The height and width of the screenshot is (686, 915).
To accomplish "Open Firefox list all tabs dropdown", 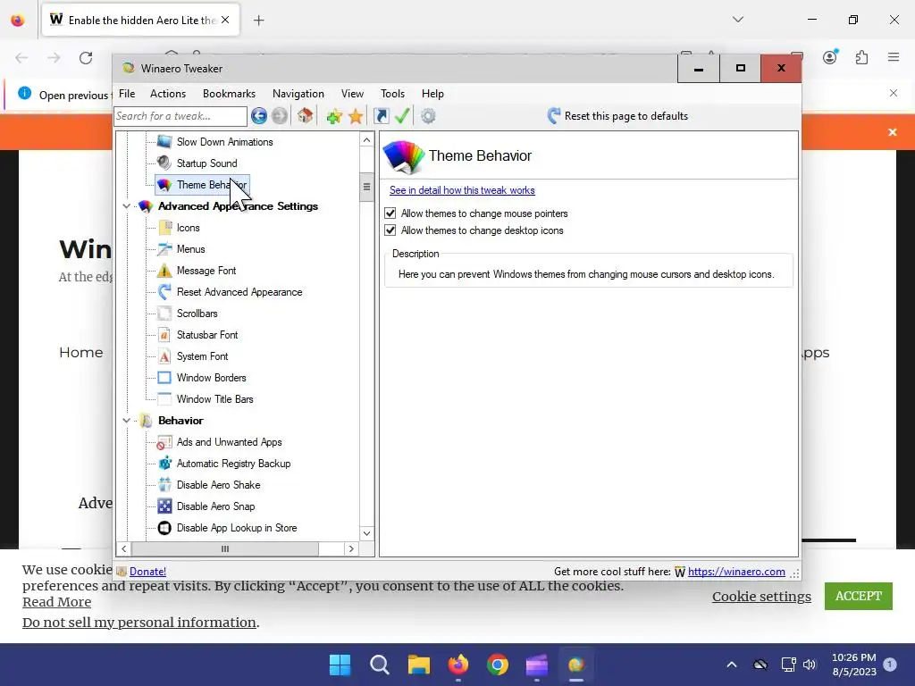I will pos(737,20).
